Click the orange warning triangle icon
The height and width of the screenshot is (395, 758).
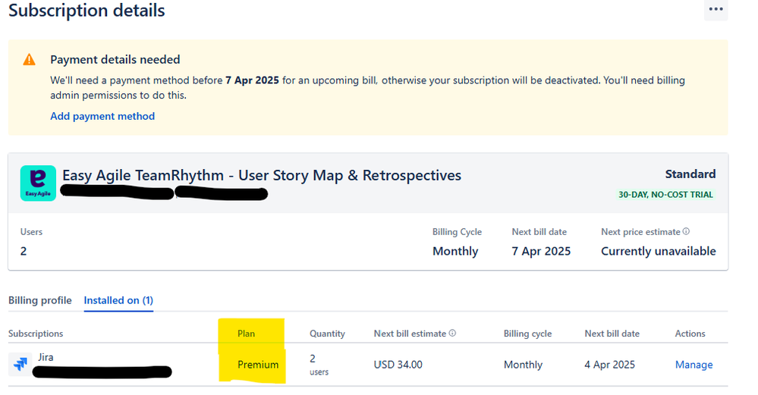29,59
